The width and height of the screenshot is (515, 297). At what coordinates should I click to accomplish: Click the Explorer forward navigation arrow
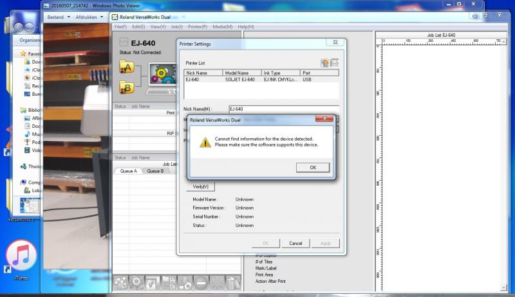click(x=29, y=26)
